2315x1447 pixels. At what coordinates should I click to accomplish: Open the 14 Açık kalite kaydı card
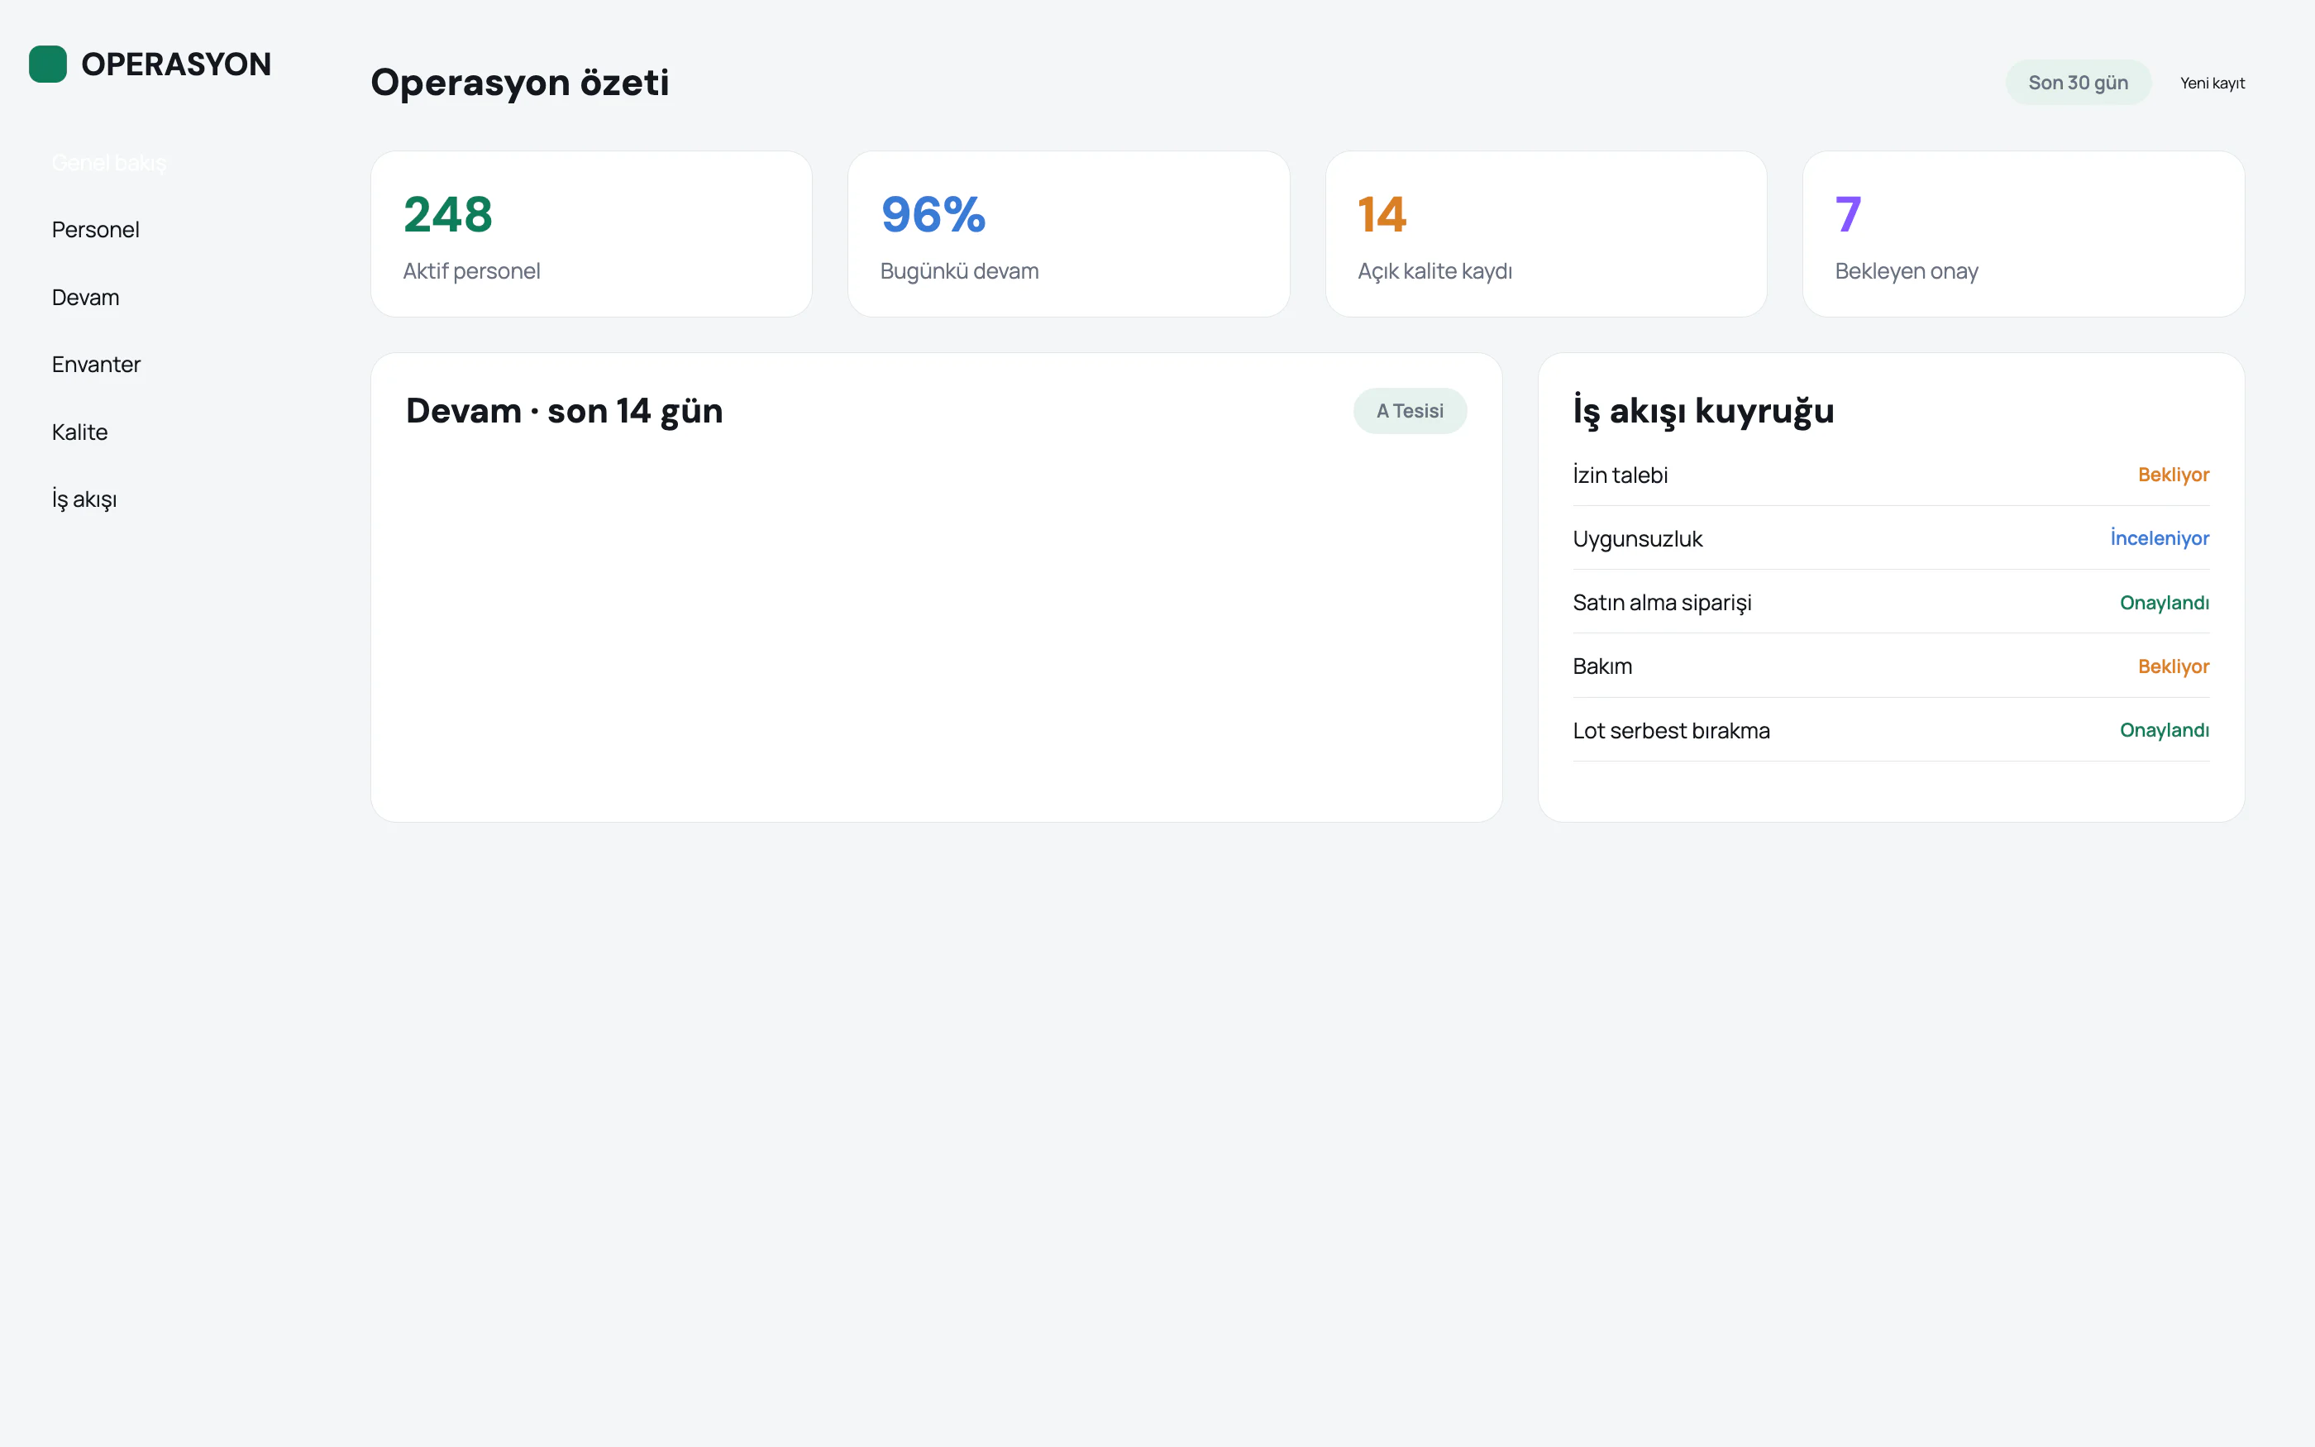pos(1546,233)
